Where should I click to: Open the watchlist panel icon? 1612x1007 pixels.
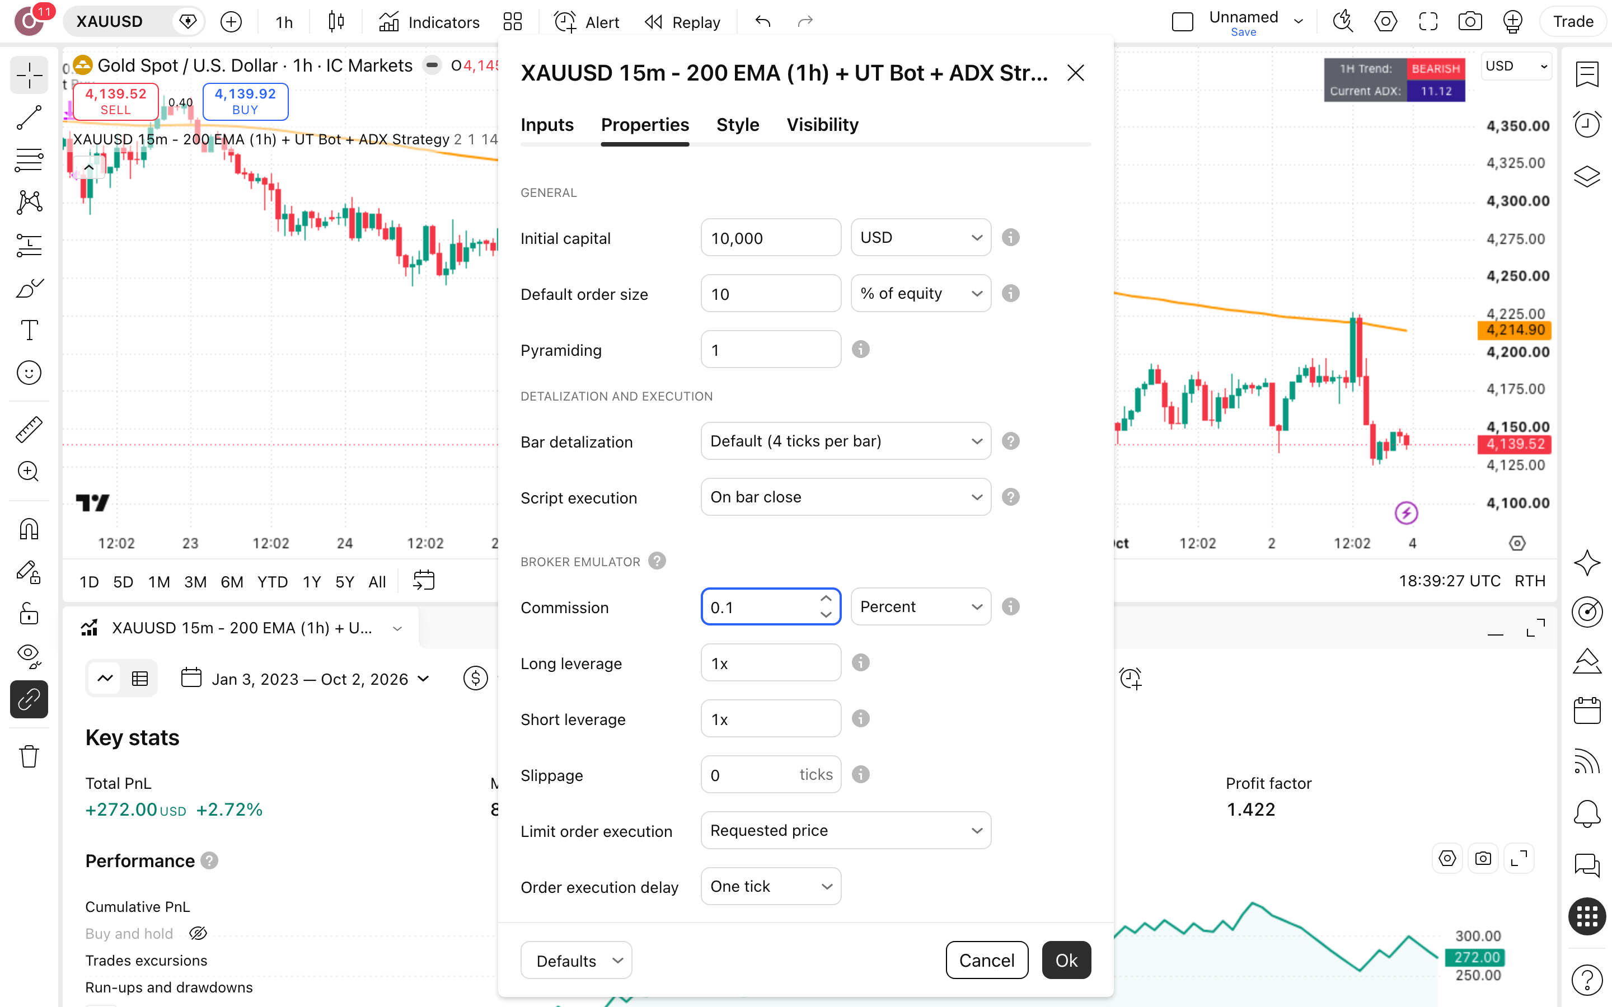[1587, 74]
